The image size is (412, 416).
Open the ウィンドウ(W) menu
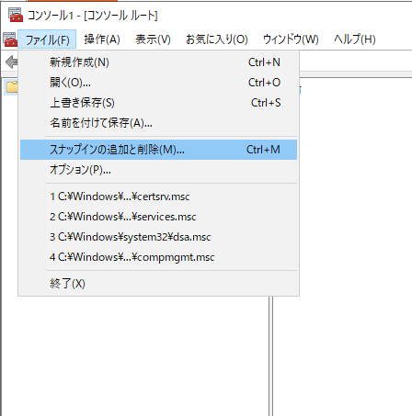pyautogui.click(x=291, y=39)
